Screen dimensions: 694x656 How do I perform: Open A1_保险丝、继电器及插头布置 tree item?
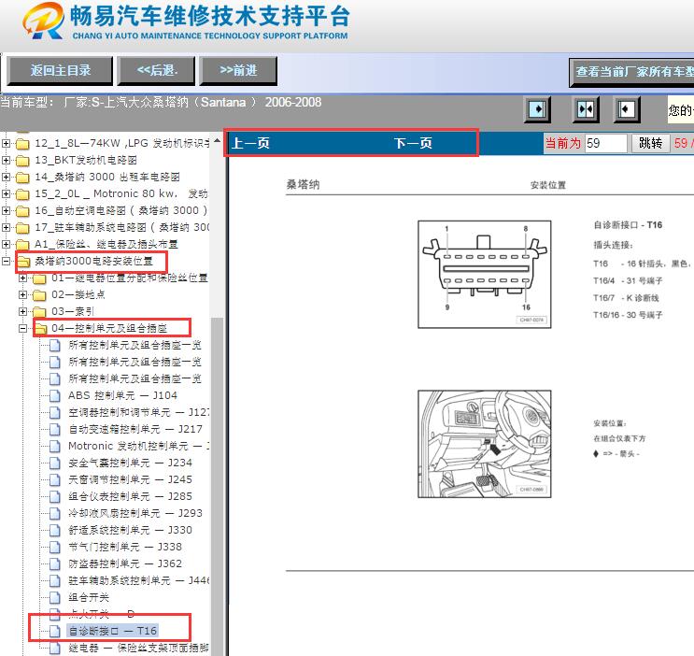click(x=106, y=244)
